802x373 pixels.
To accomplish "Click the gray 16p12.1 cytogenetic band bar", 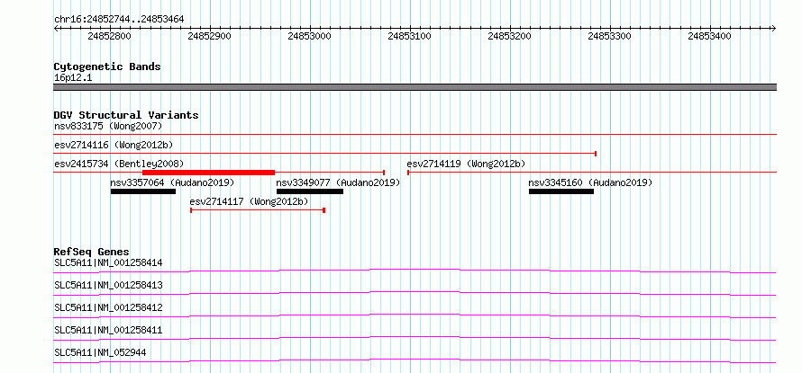I will [415, 87].
